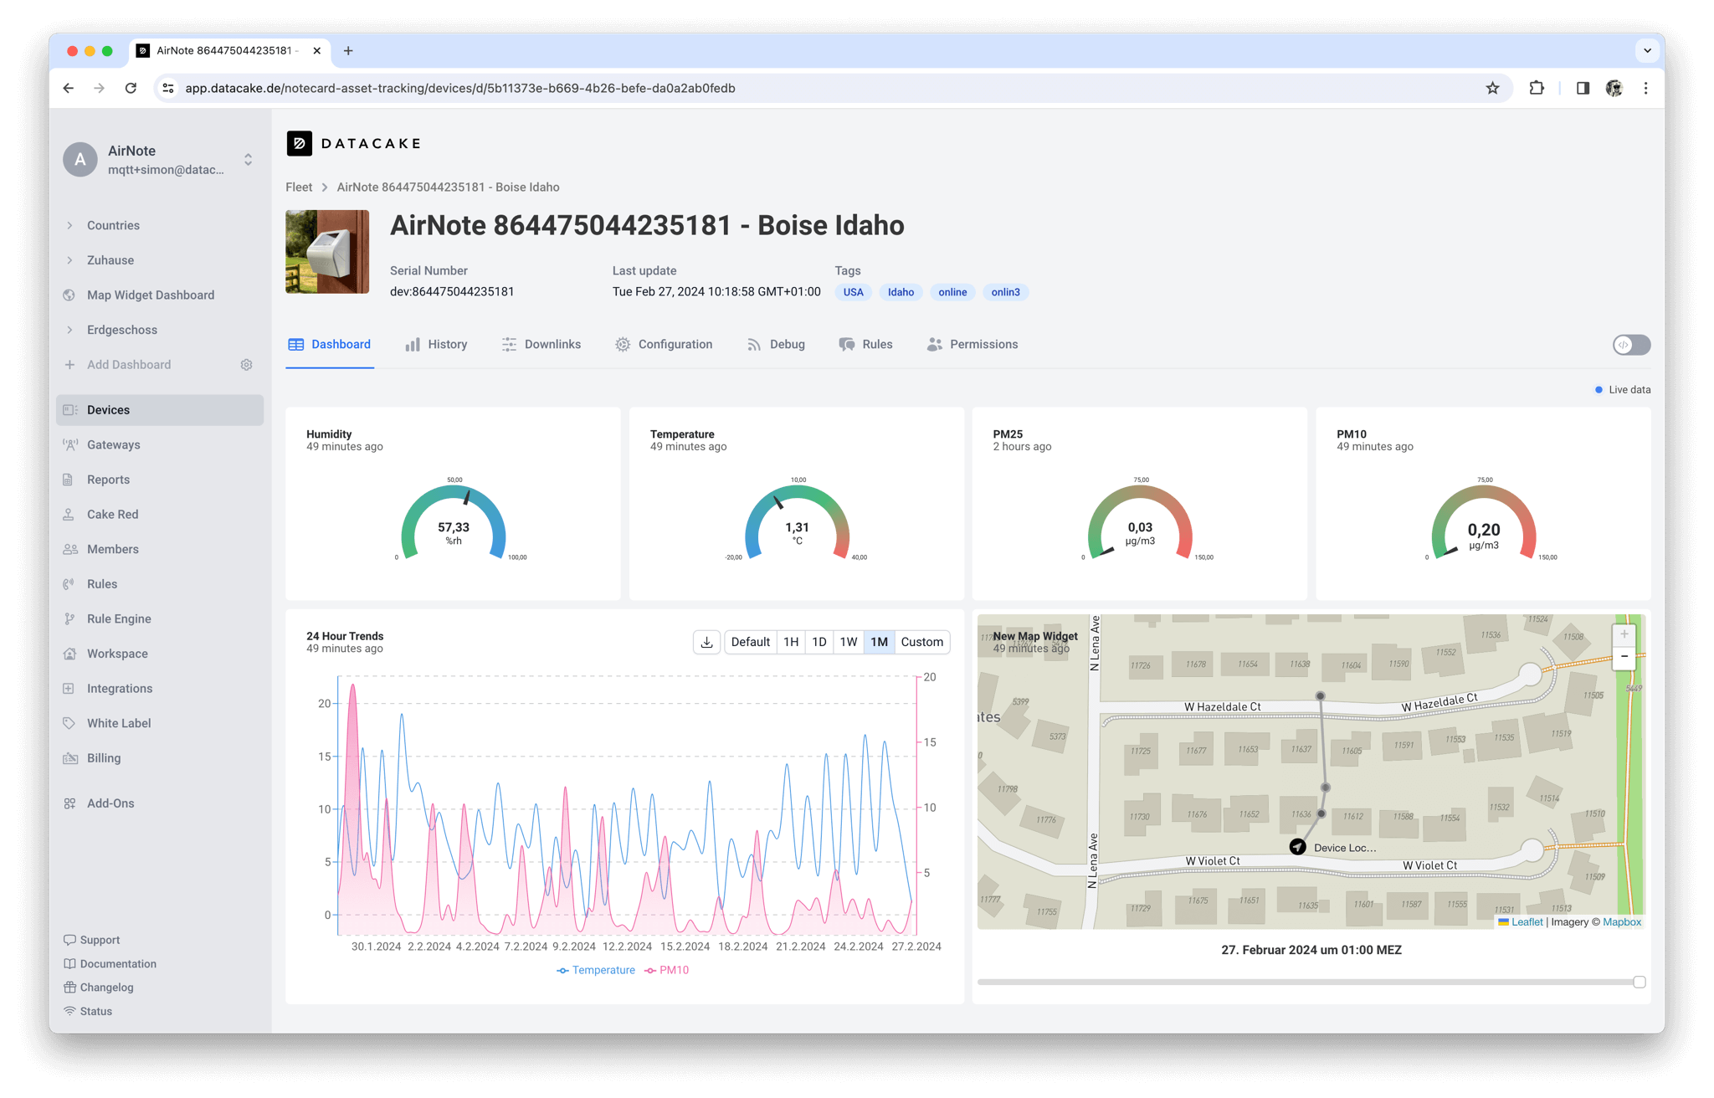The image size is (1714, 1098).
Task: Open the Downlinks tab
Action: (x=541, y=345)
